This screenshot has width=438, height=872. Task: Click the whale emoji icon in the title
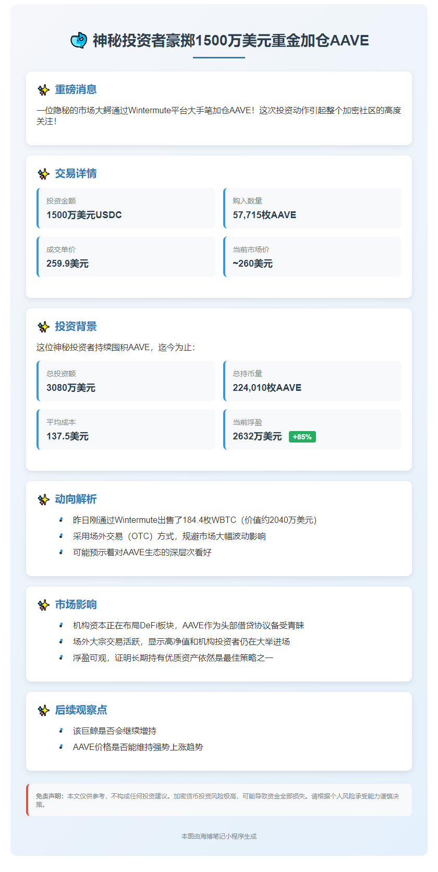(x=79, y=40)
